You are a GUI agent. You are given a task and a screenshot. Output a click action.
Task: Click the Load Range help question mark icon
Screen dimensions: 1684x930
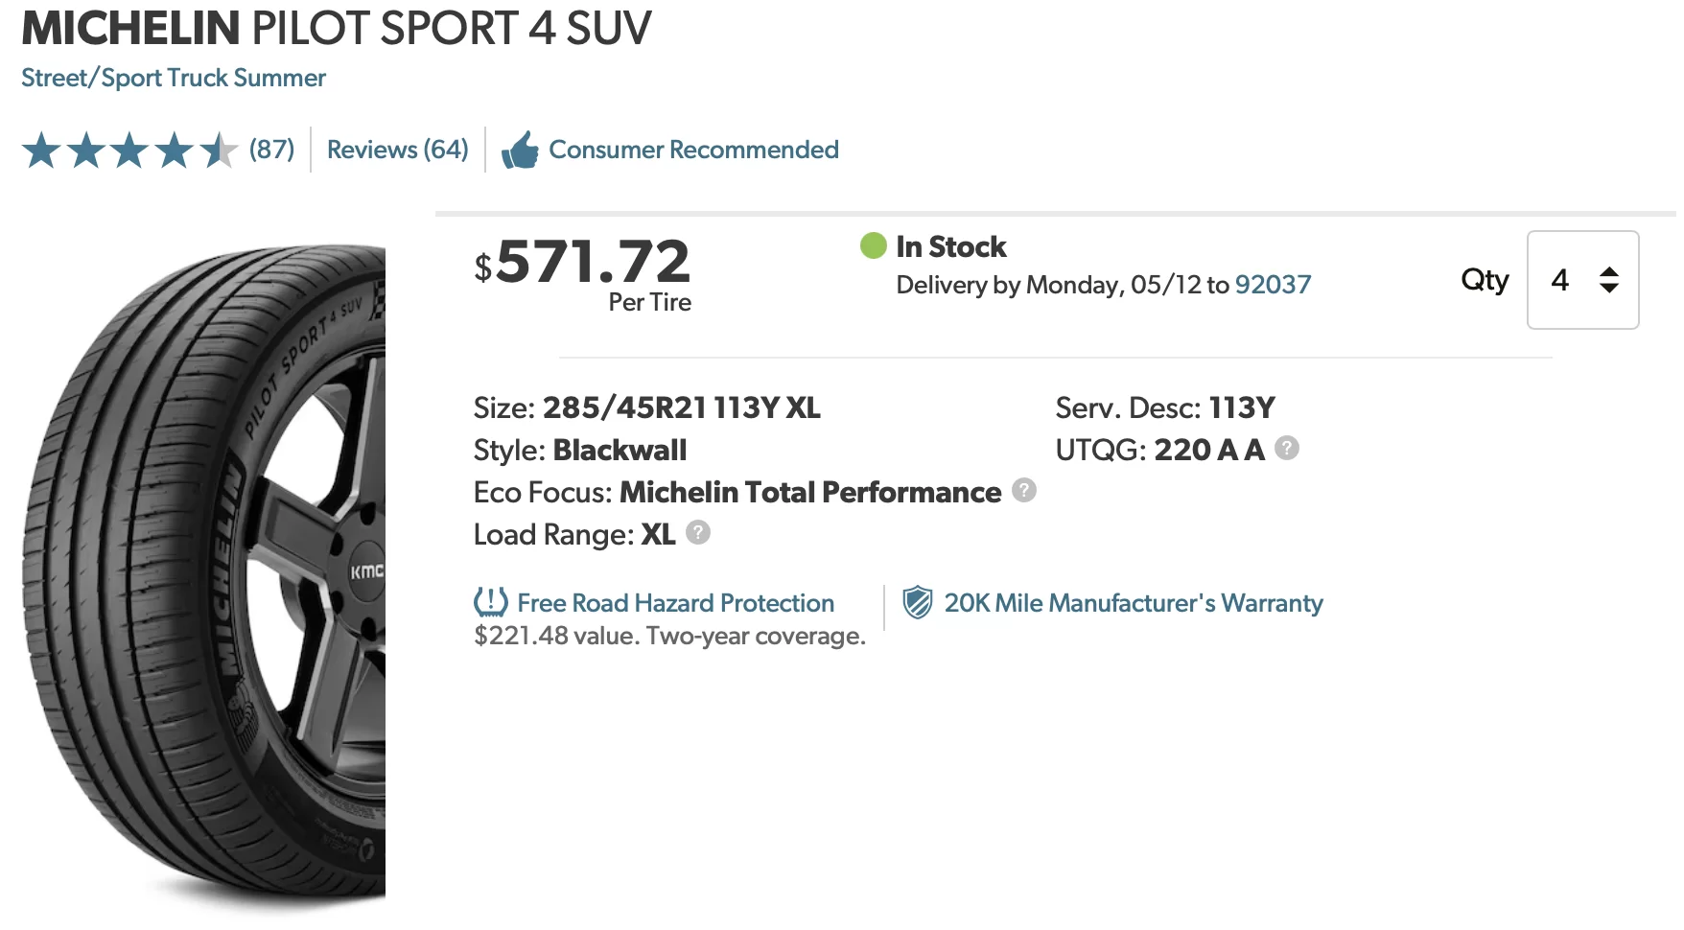[698, 532]
